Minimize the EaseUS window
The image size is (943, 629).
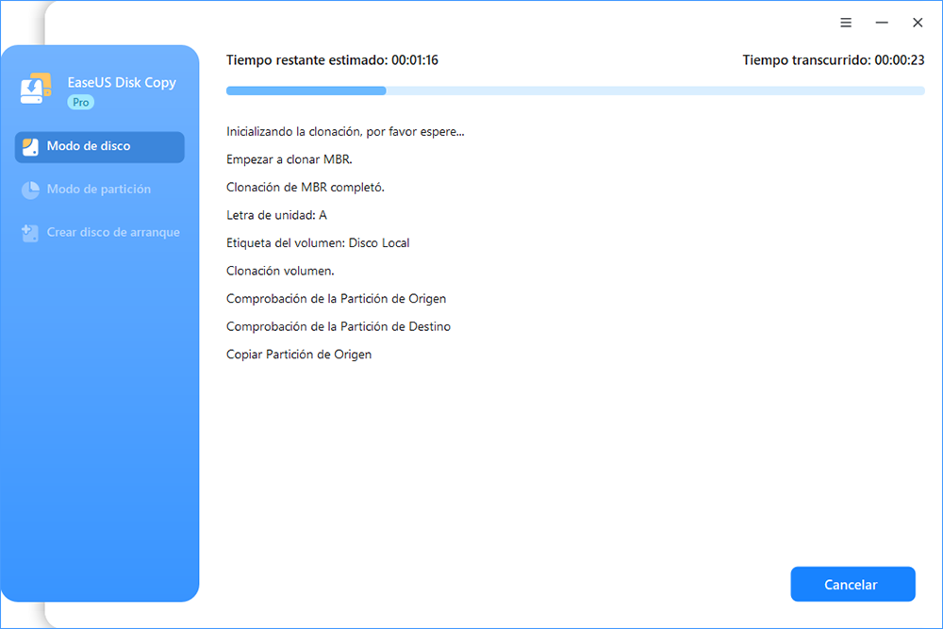click(882, 23)
